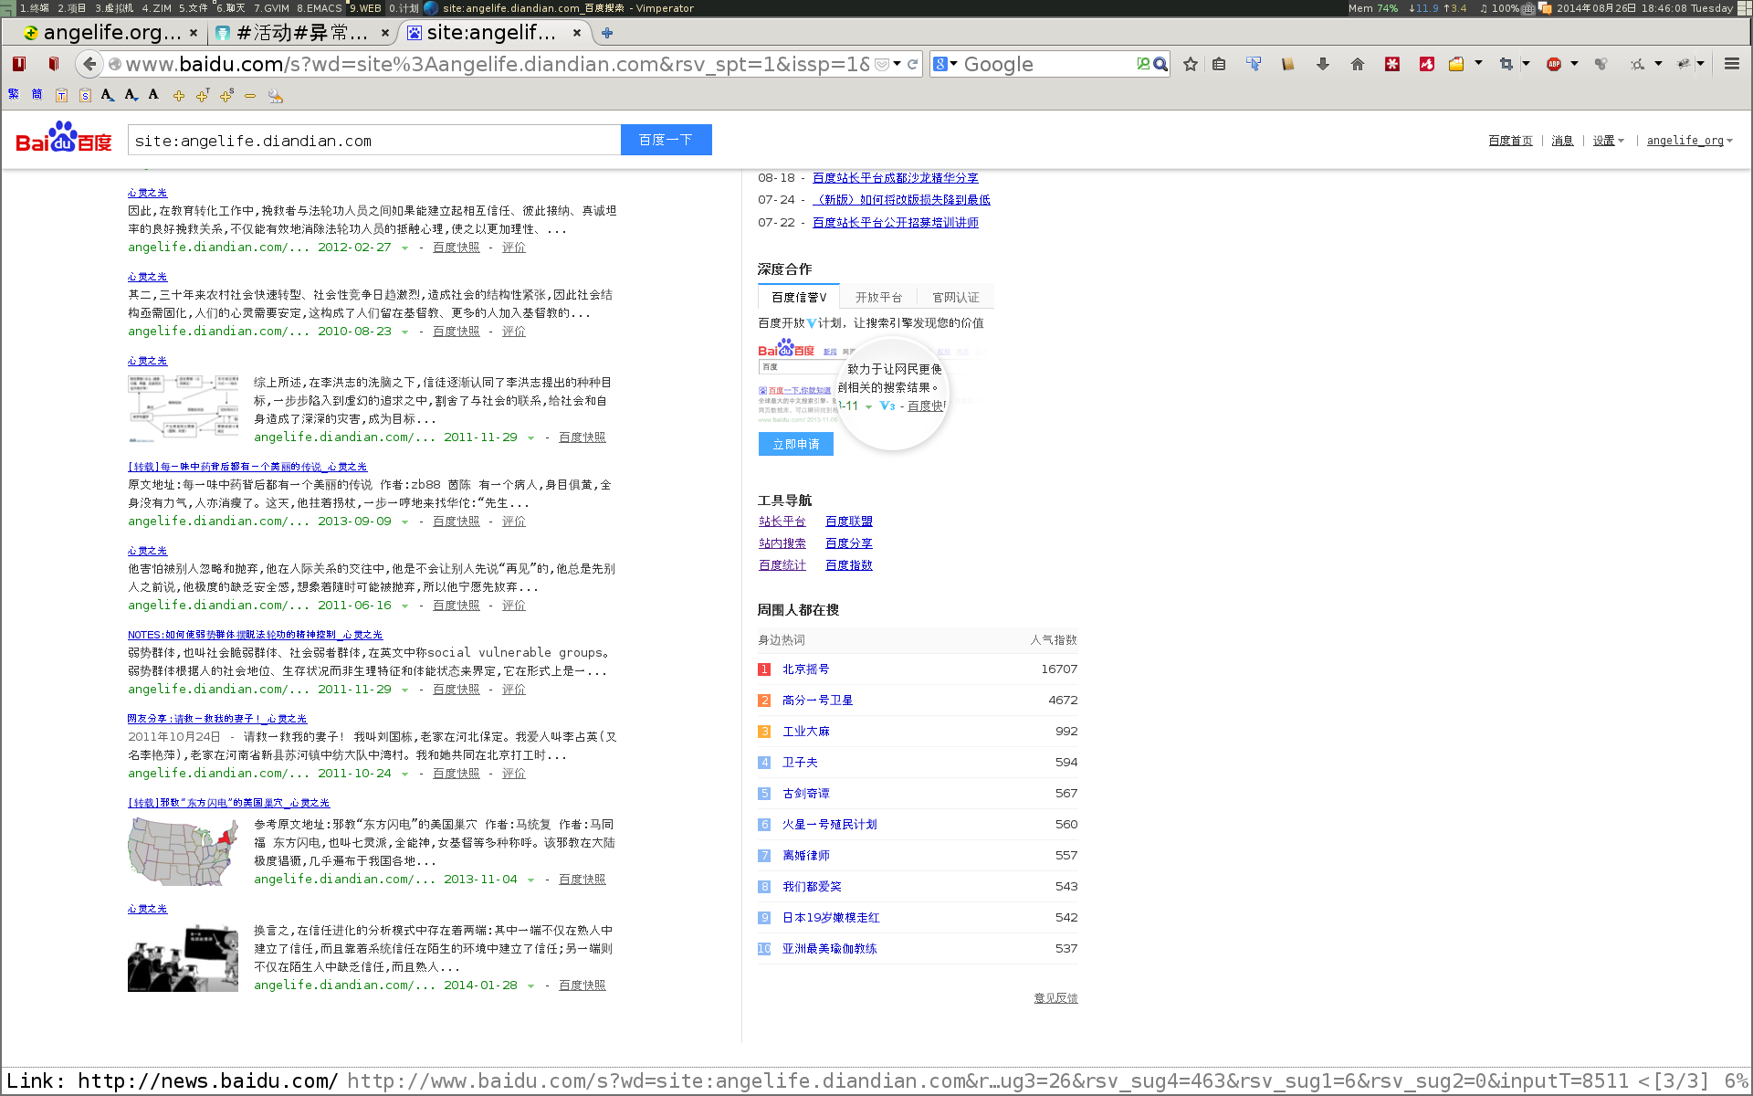1753x1096 pixels.
Task: Open the Downloads arrow icon
Action: pos(1323,64)
